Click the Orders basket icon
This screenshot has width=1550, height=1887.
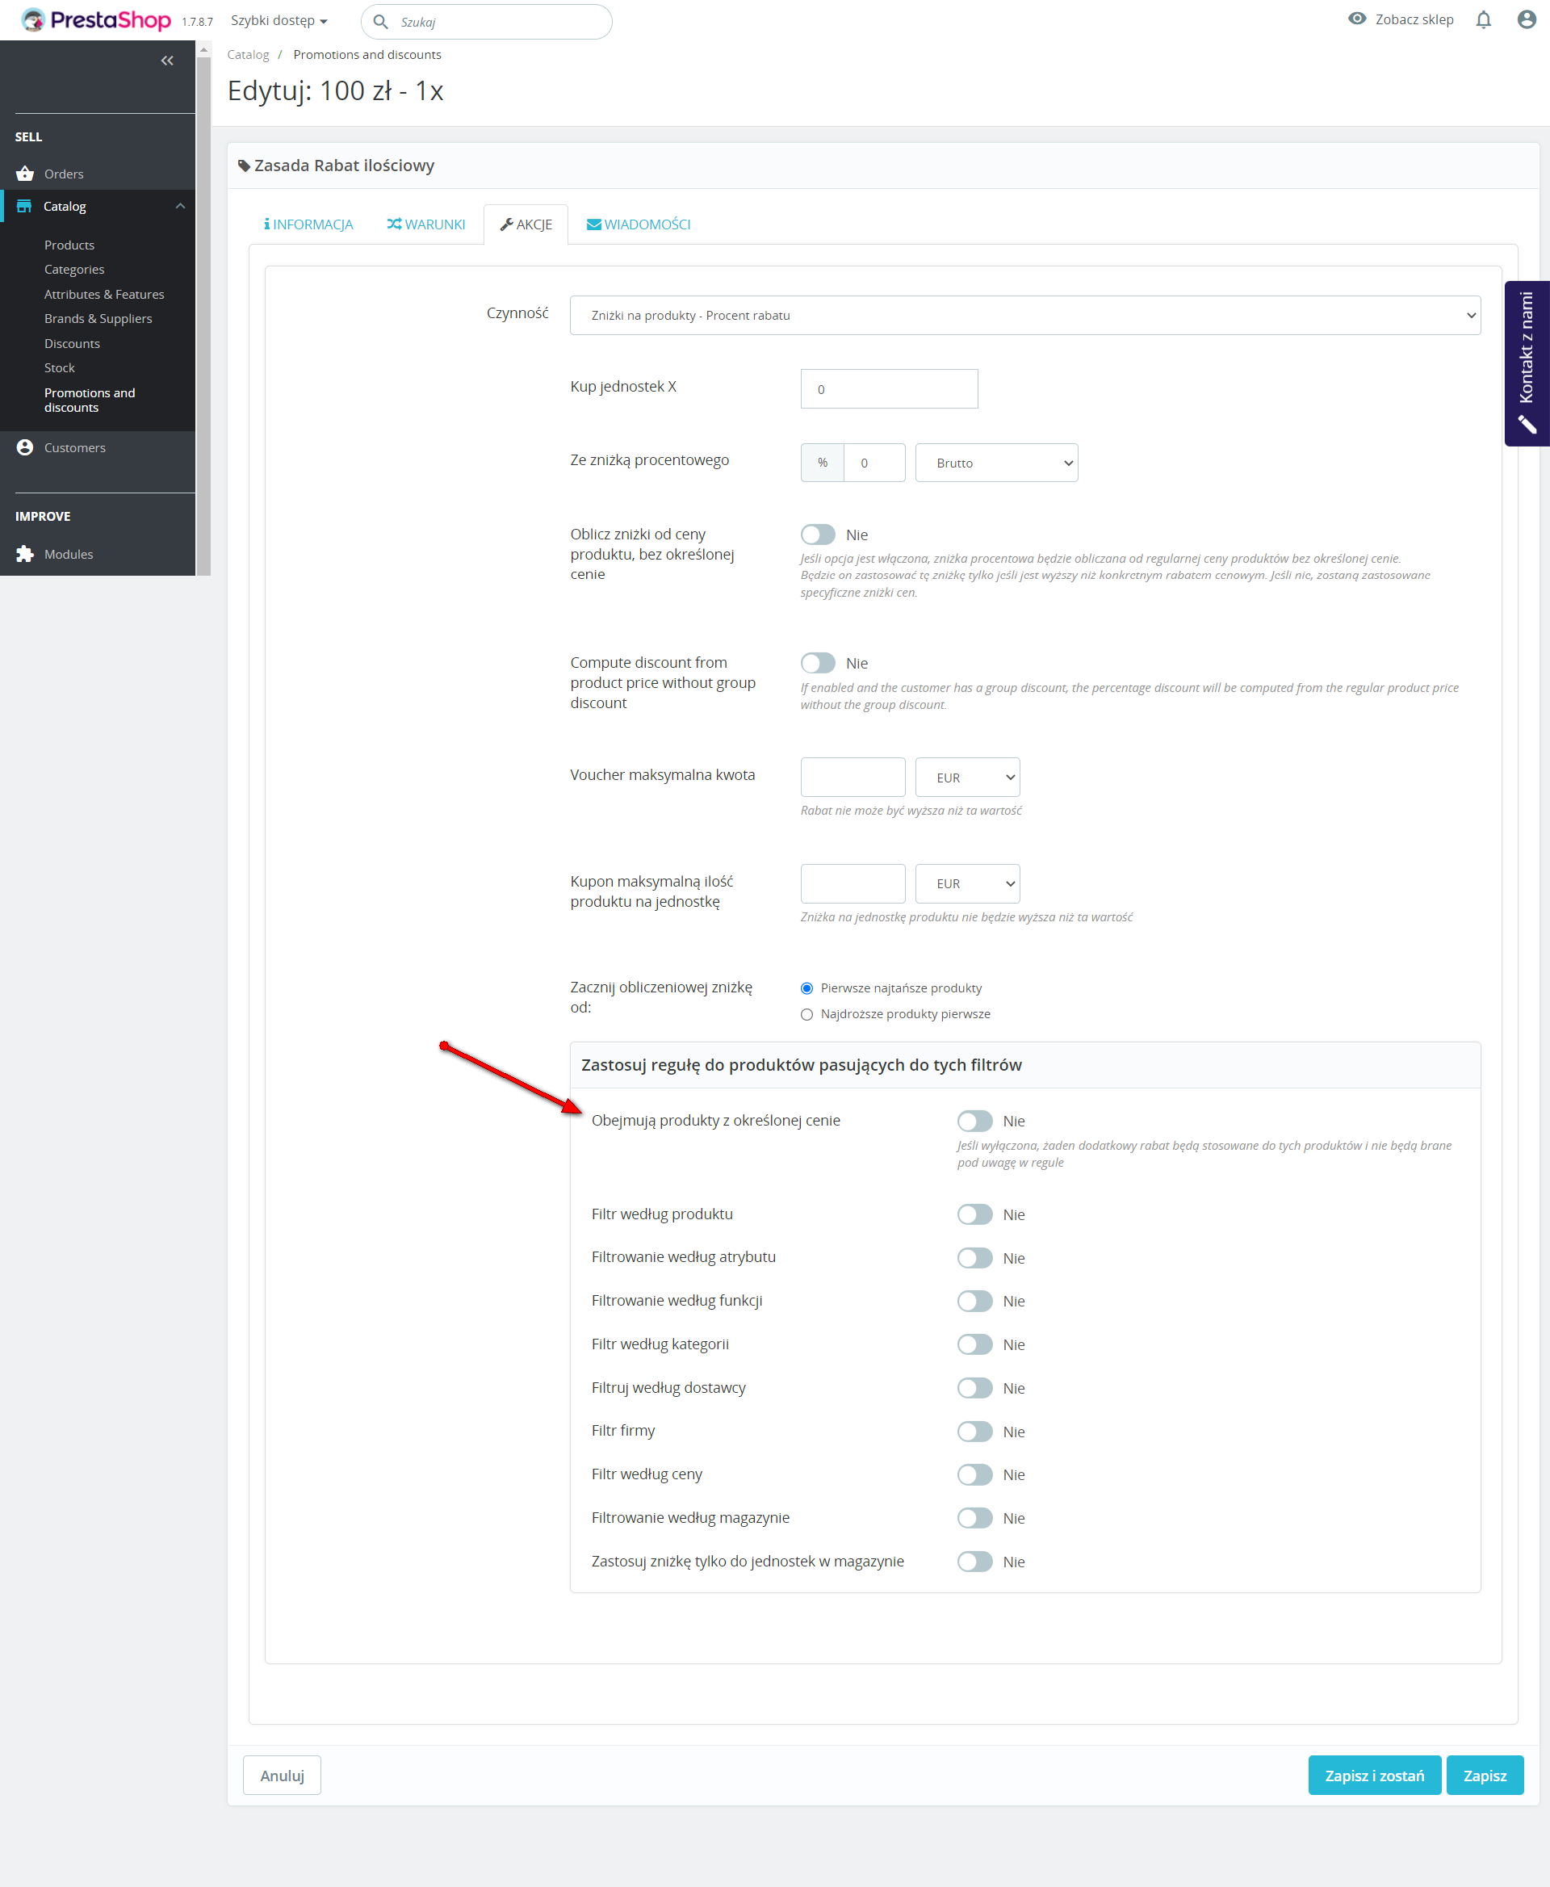[25, 174]
